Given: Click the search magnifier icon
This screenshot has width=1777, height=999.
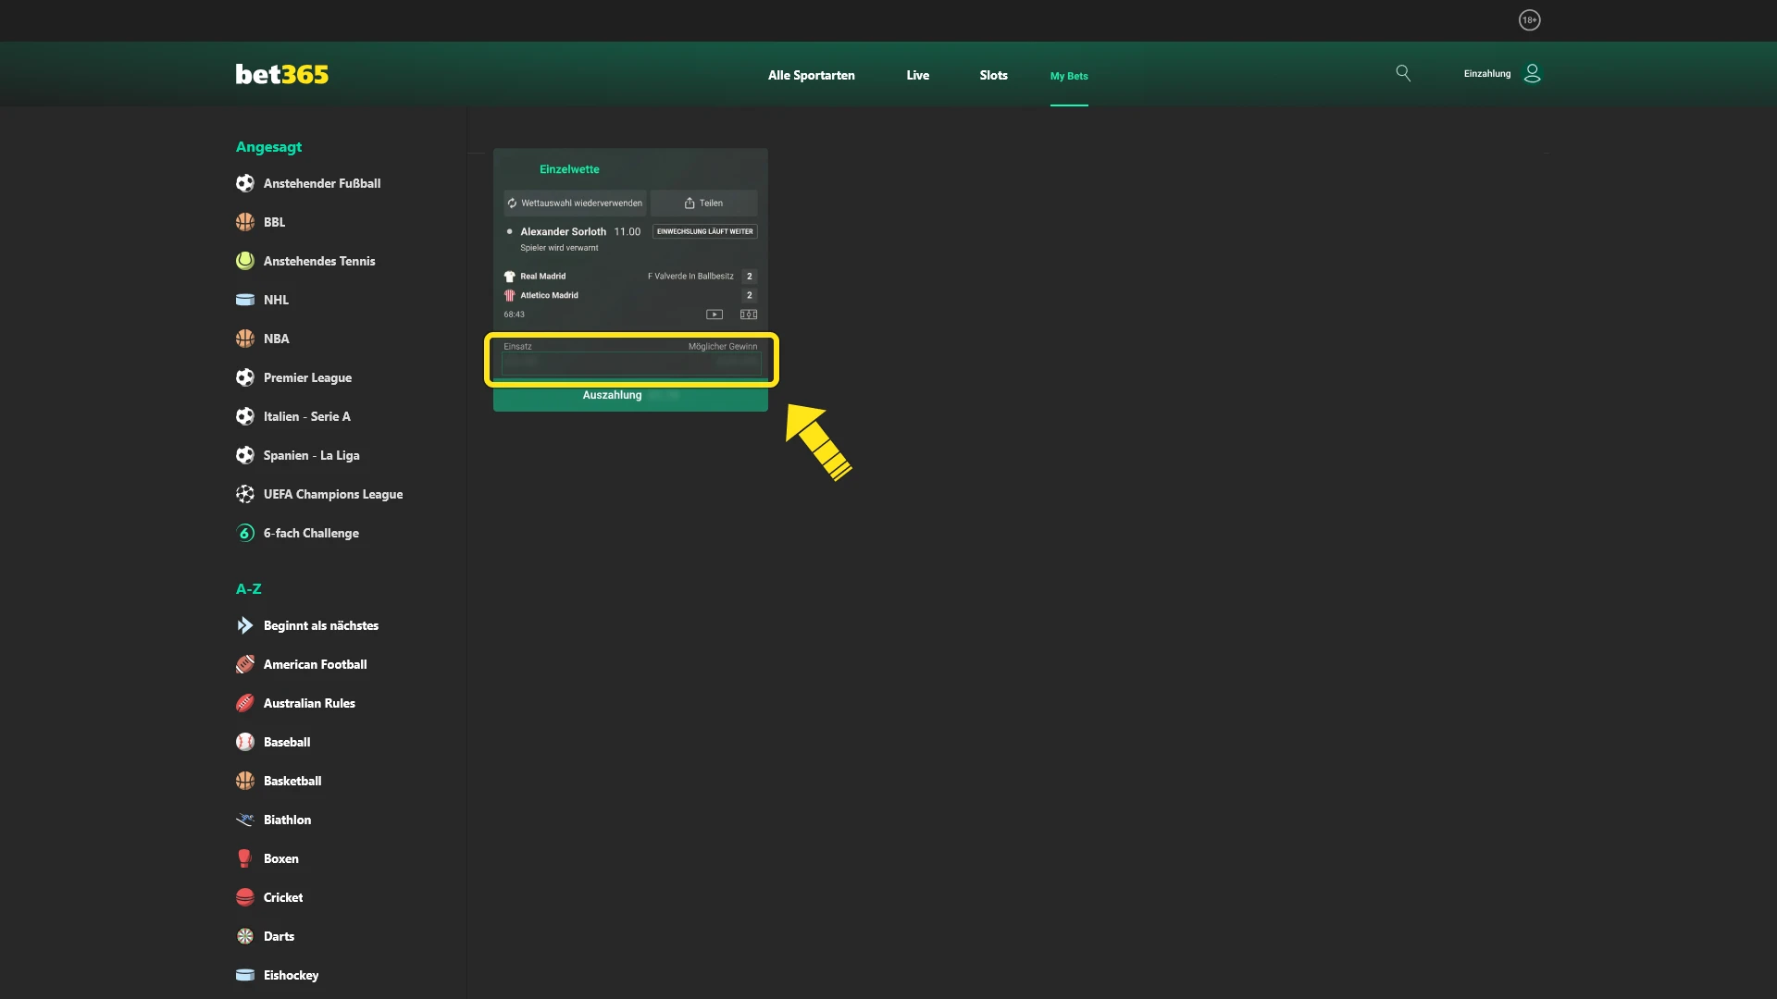Looking at the screenshot, I should coord(1403,73).
